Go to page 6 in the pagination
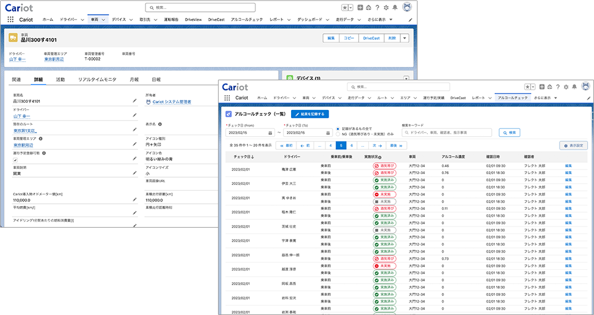 point(352,146)
